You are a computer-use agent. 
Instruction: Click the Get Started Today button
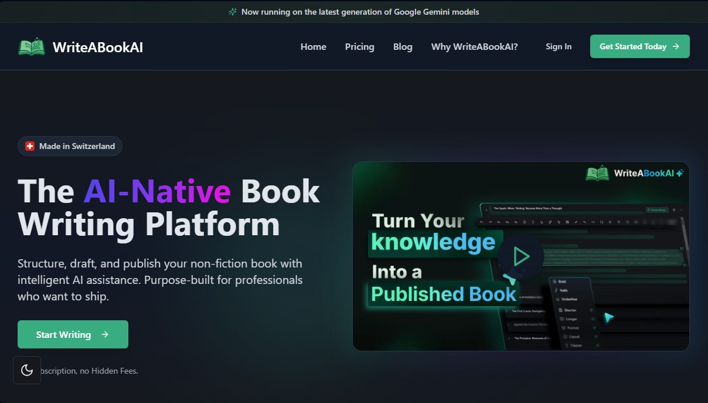click(x=640, y=46)
